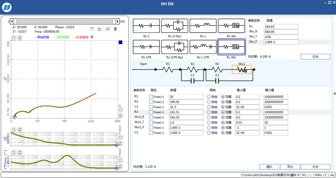Click the Wo_P value field 1.89E-1

[x=281, y=42]
